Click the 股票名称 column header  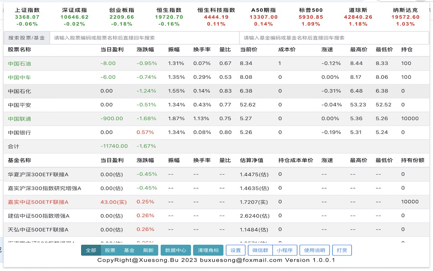[x=19, y=49]
